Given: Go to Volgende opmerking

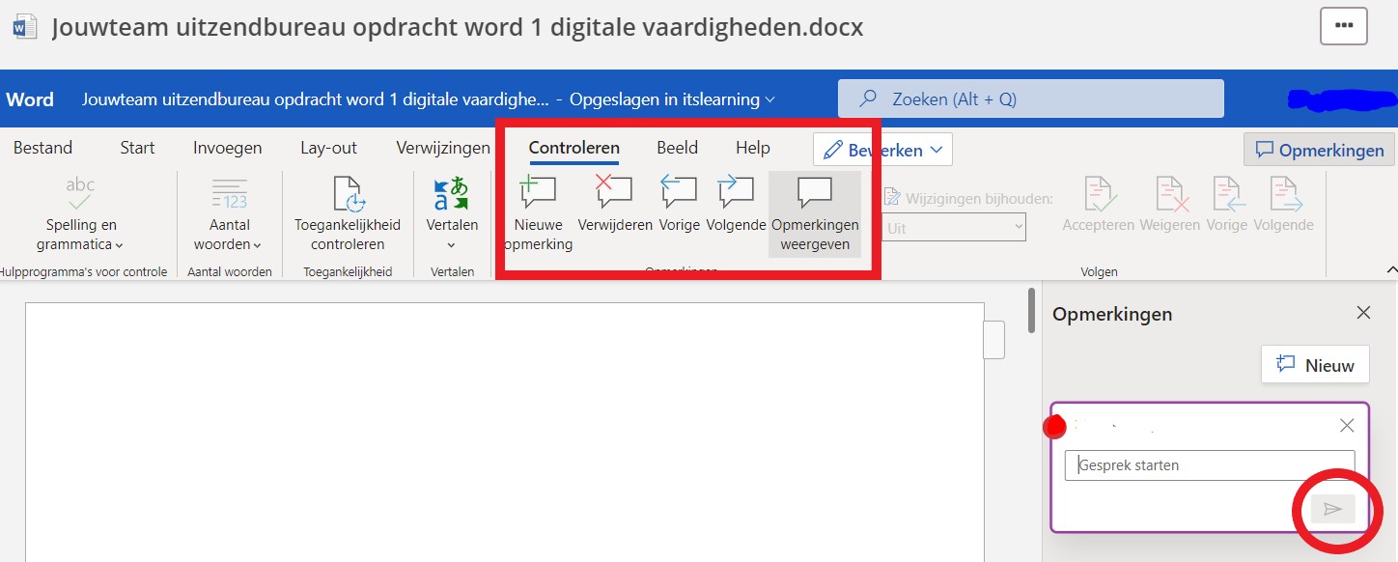Looking at the screenshot, I should point(736,191).
